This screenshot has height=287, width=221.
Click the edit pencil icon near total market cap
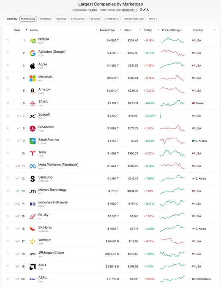point(145,10)
